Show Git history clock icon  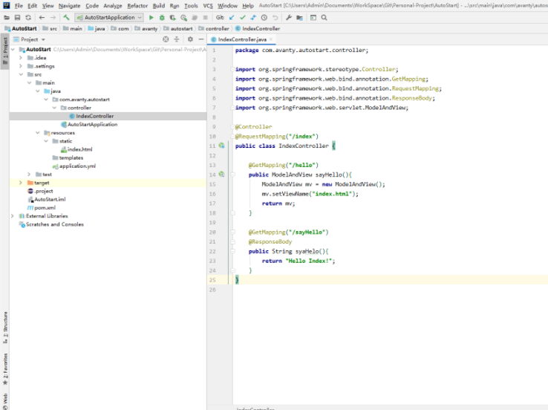click(264, 18)
